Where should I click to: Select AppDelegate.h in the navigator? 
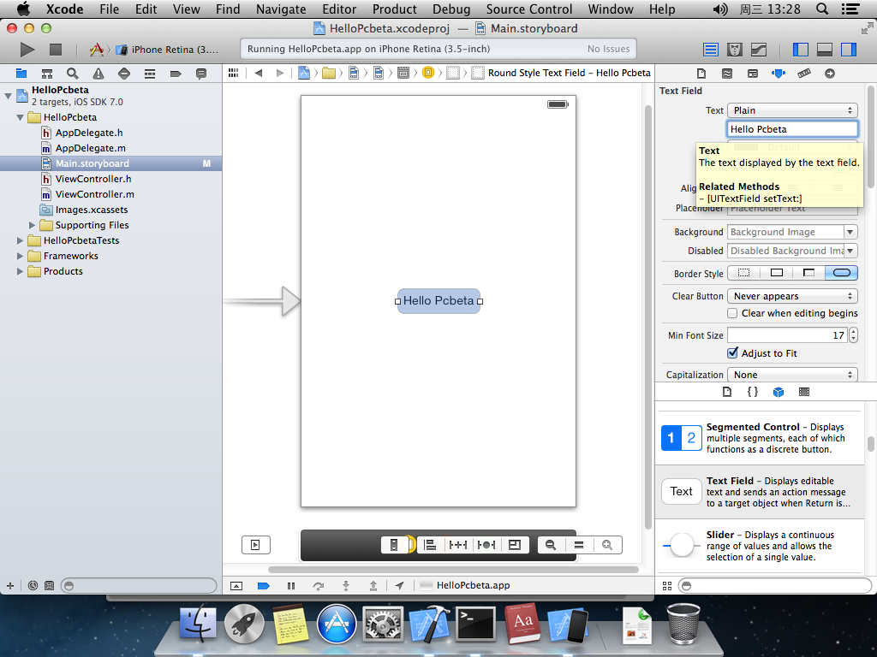pos(89,133)
